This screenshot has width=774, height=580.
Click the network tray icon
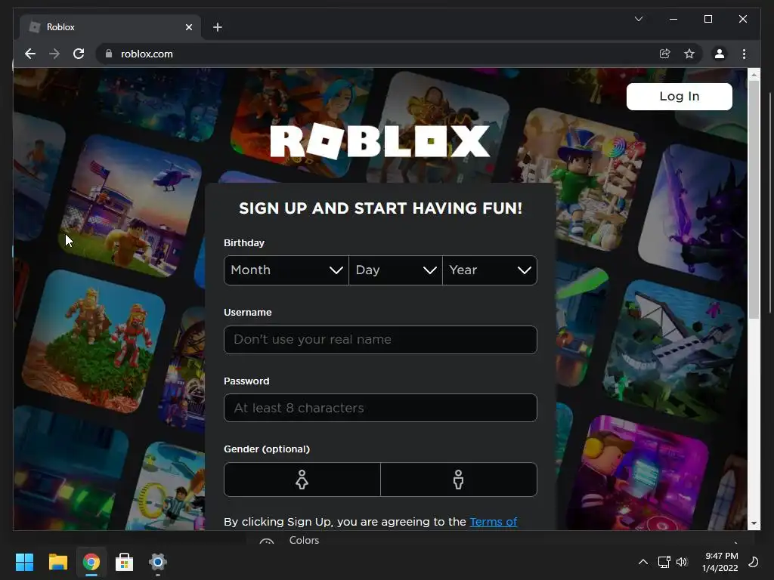(x=664, y=562)
